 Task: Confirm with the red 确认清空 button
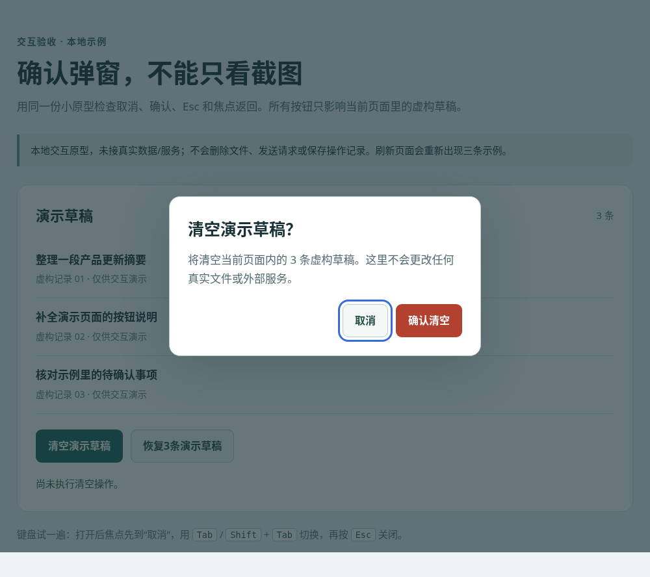428,320
